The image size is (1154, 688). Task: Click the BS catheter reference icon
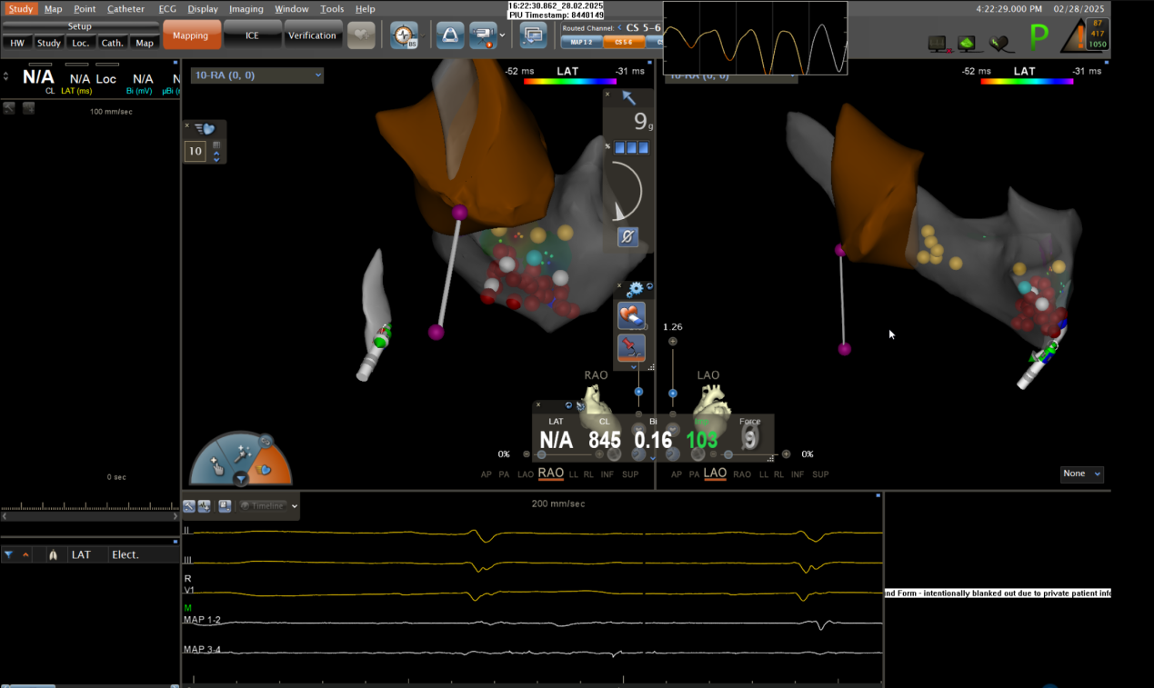(404, 35)
